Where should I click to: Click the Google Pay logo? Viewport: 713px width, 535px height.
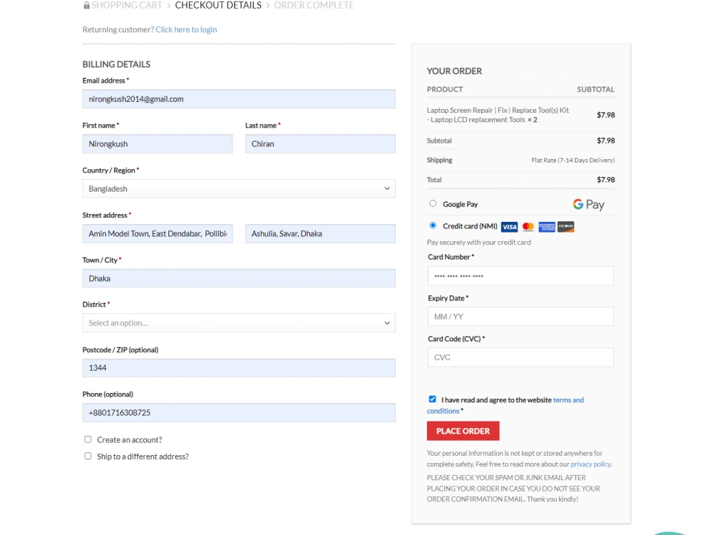[x=588, y=205]
